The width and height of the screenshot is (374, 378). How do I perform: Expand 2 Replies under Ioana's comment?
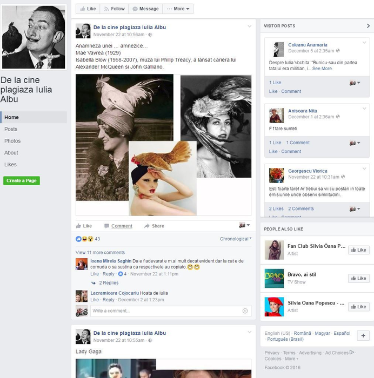pyautogui.click(x=109, y=283)
